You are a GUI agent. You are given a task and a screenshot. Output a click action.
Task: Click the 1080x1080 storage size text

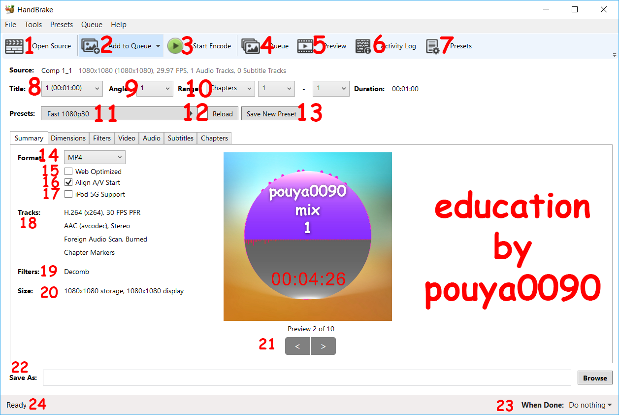coord(124,291)
